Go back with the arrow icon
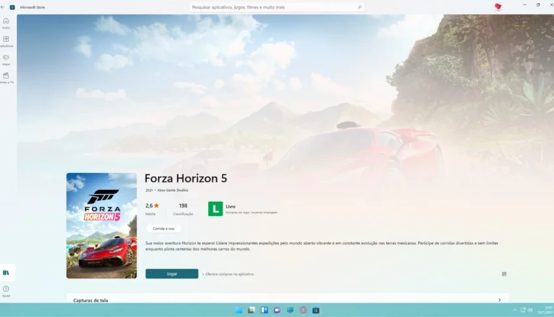 click(3, 7)
